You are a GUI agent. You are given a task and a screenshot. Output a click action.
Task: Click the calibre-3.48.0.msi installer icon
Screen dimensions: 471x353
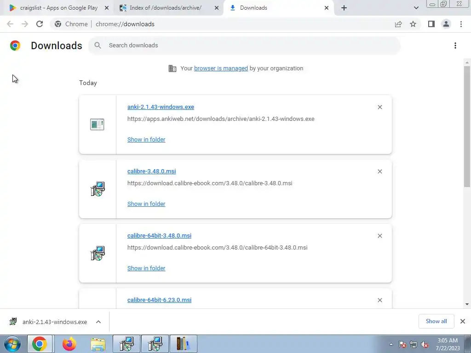[x=98, y=189]
